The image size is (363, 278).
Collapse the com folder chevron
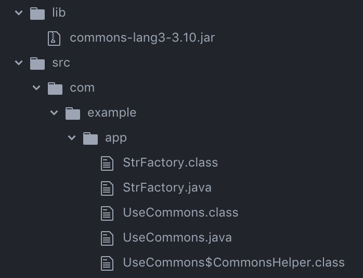tap(37, 88)
